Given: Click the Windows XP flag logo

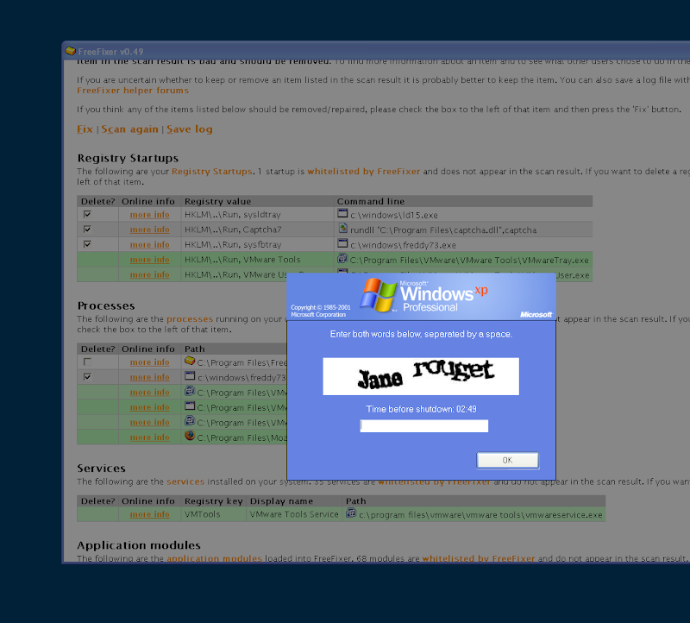Looking at the screenshot, I should click(x=378, y=295).
